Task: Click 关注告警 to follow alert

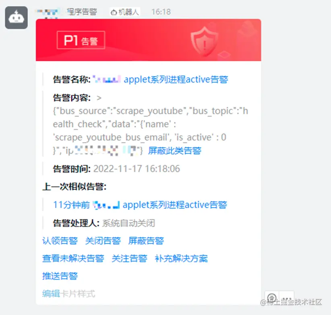Action: [x=129, y=259]
